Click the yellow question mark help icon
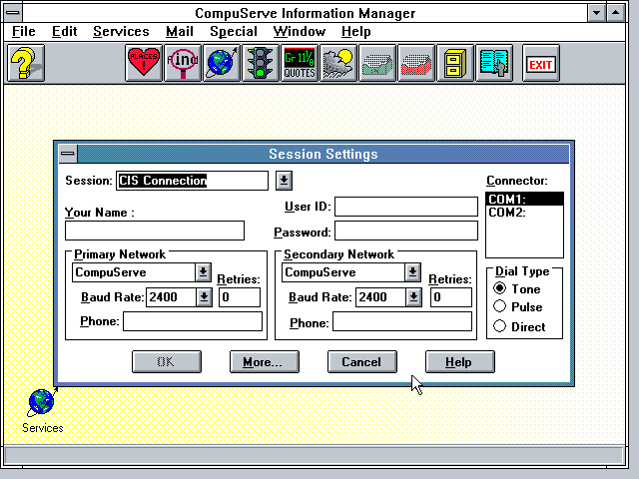Image resolution: width=639 pixels, height=479 pixels. click(26, 63)
